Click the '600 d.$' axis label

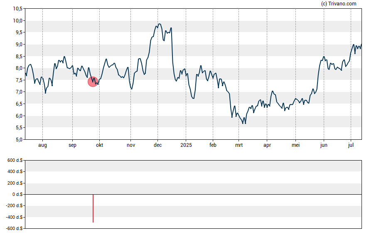tap(15, 161)
